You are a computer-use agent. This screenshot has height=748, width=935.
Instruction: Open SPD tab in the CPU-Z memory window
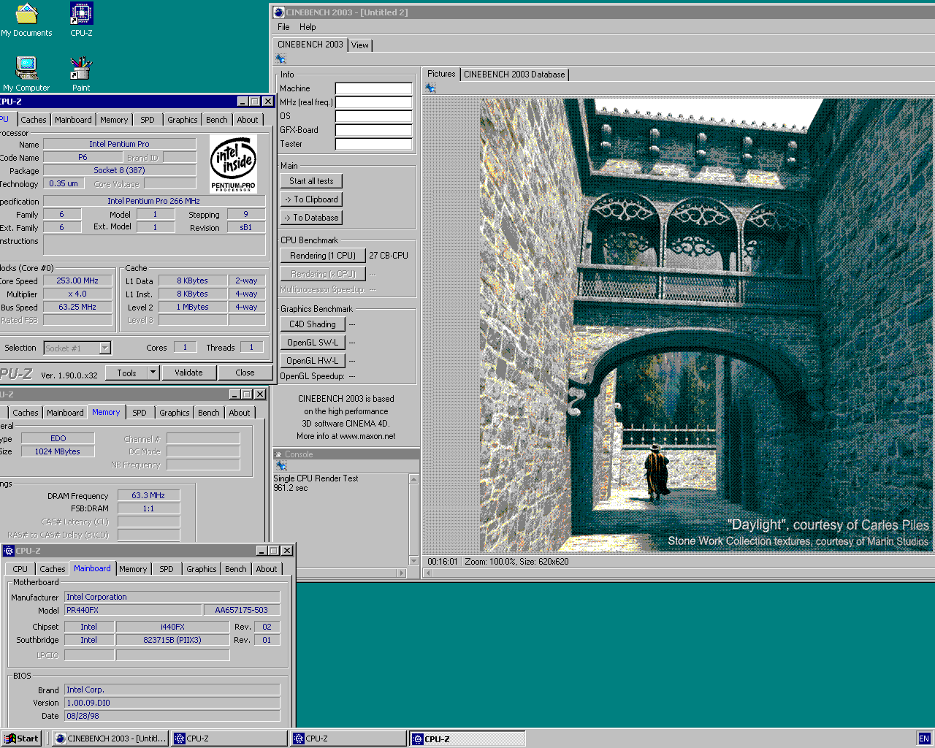140,413
